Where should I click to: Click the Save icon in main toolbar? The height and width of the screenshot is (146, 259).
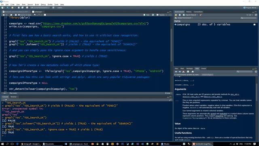[x=19, y=8]
